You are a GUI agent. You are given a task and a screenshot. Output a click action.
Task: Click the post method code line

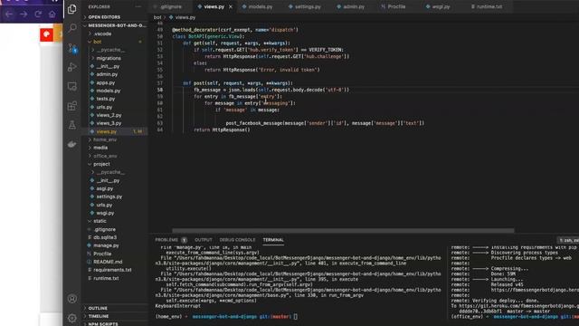pos(238,83)
